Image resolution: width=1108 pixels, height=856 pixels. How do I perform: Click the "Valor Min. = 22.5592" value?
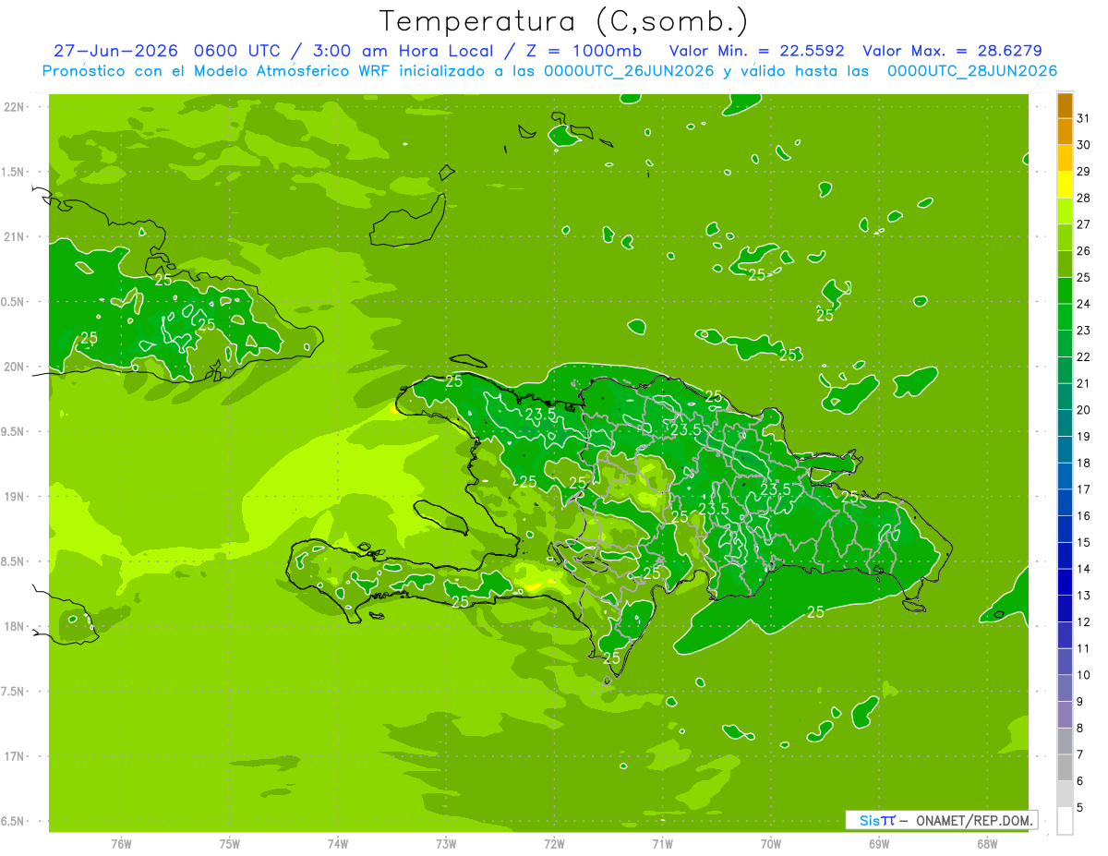click(x=756, y=51)
